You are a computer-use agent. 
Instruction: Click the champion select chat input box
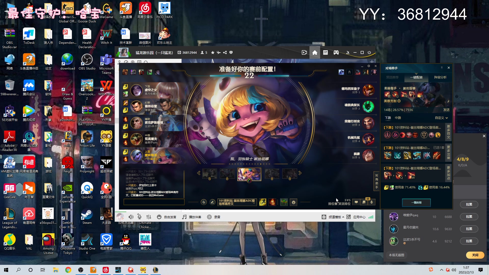154,202
